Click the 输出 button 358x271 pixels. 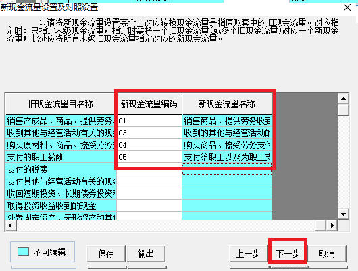(146, 253)
